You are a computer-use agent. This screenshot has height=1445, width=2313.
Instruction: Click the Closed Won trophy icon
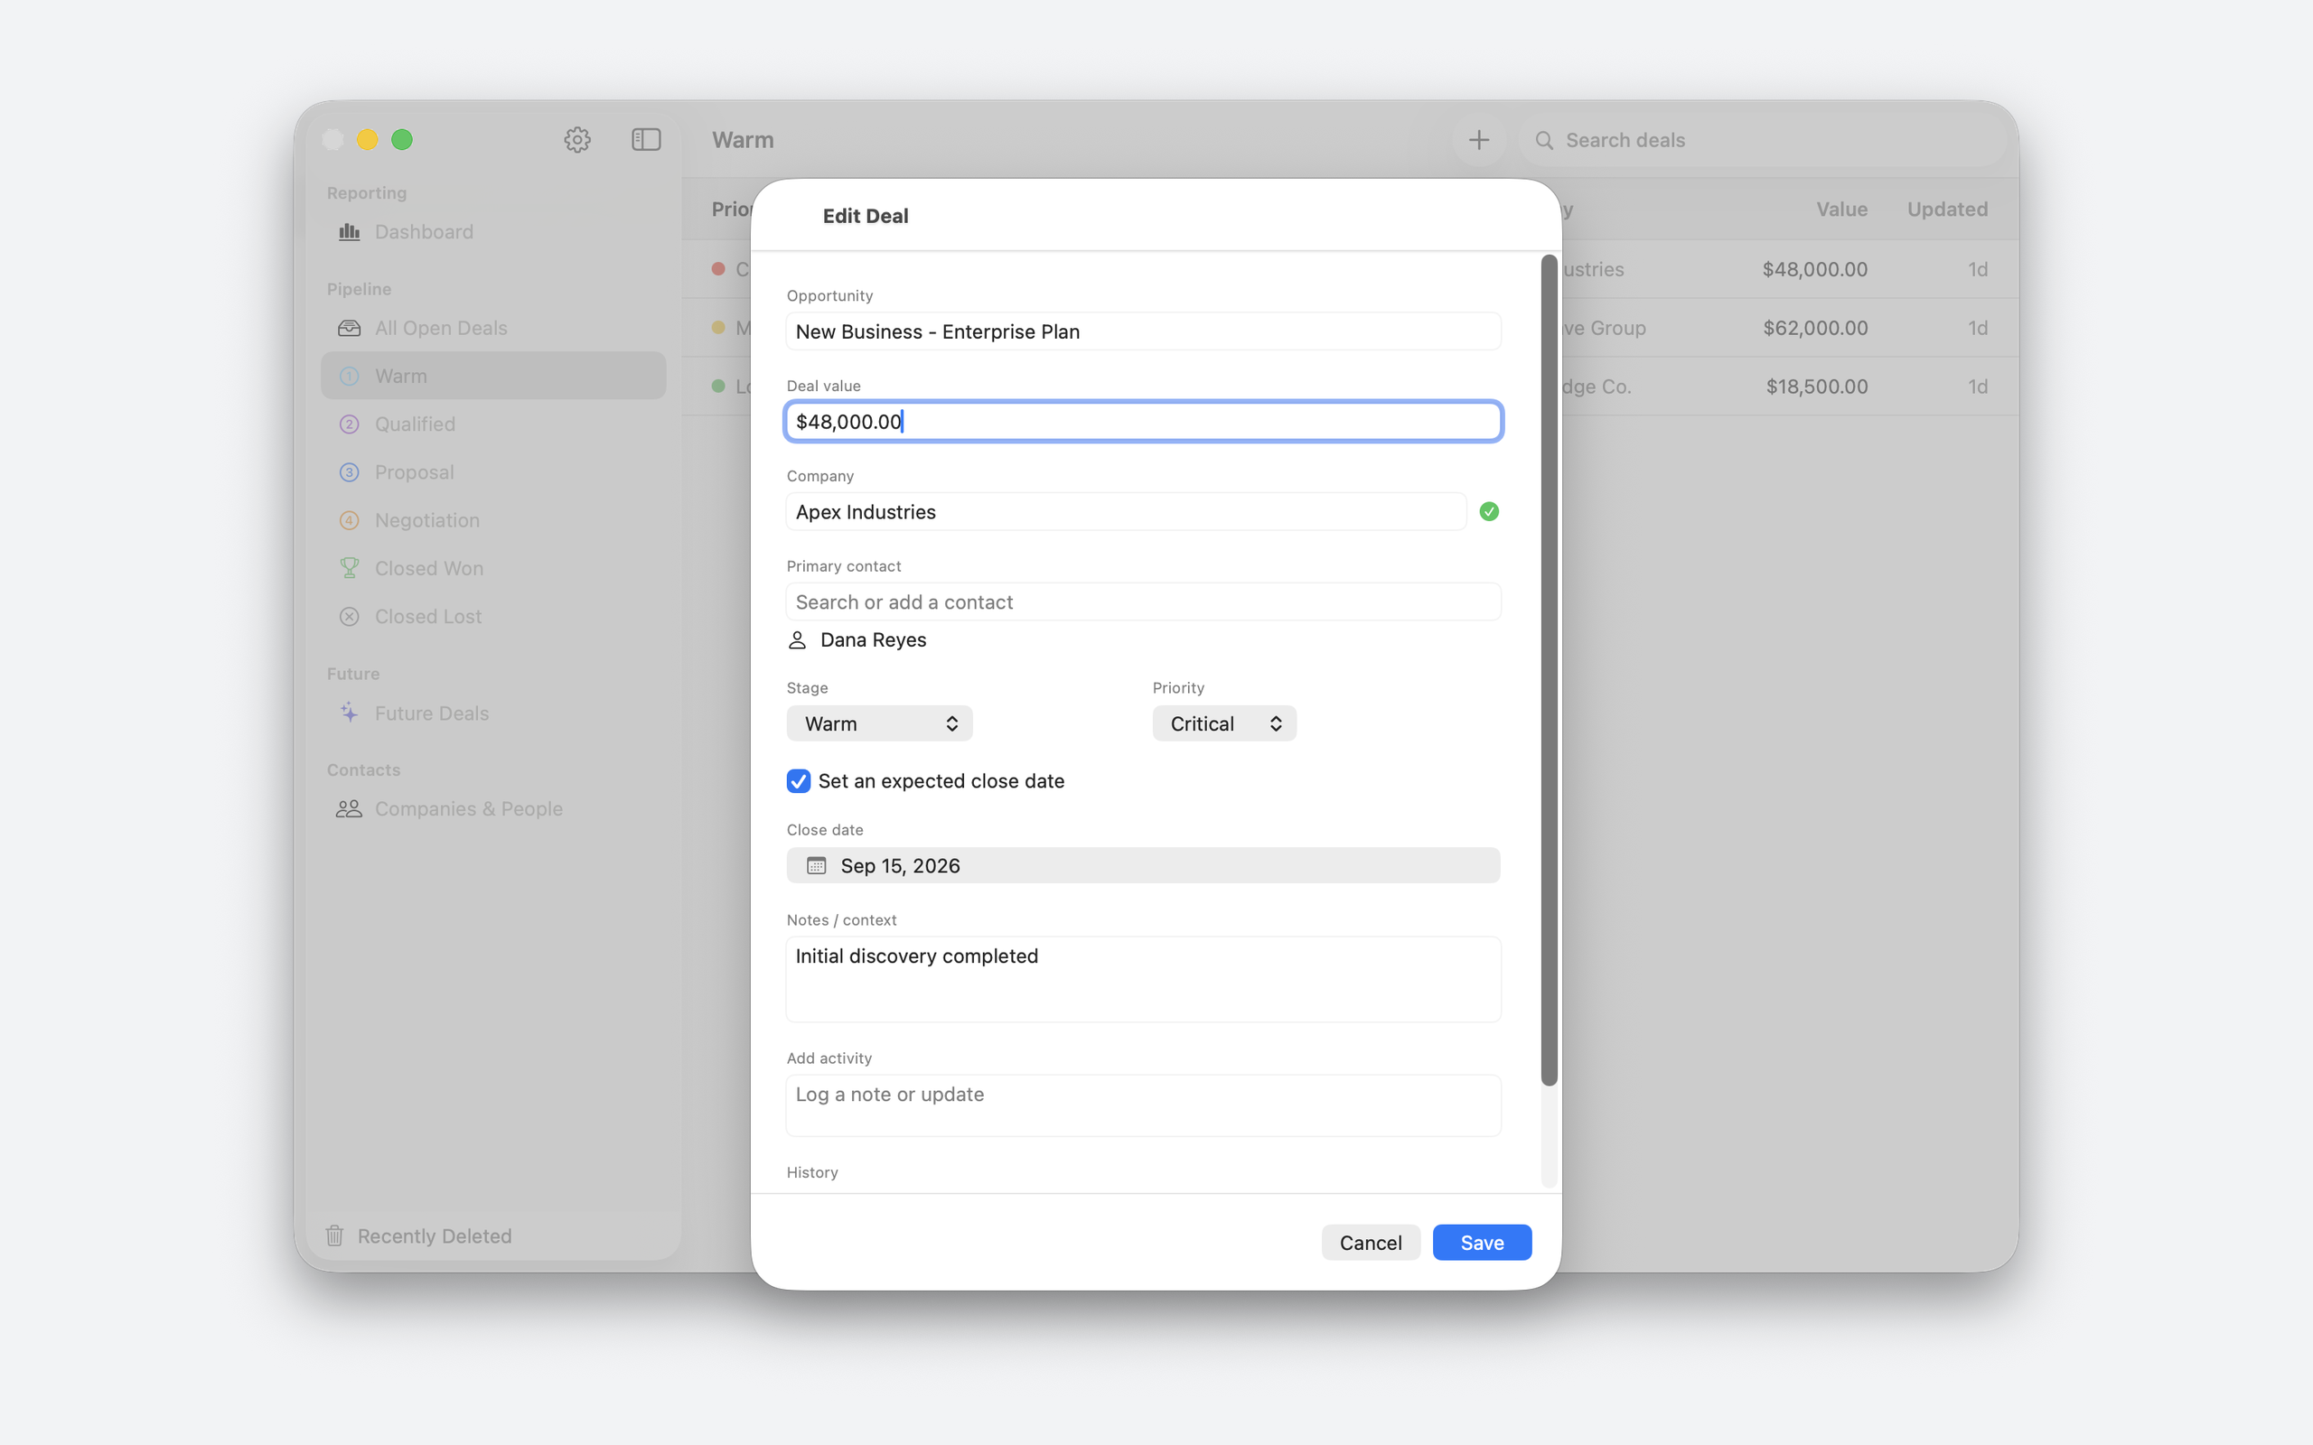tap(350, 569)
